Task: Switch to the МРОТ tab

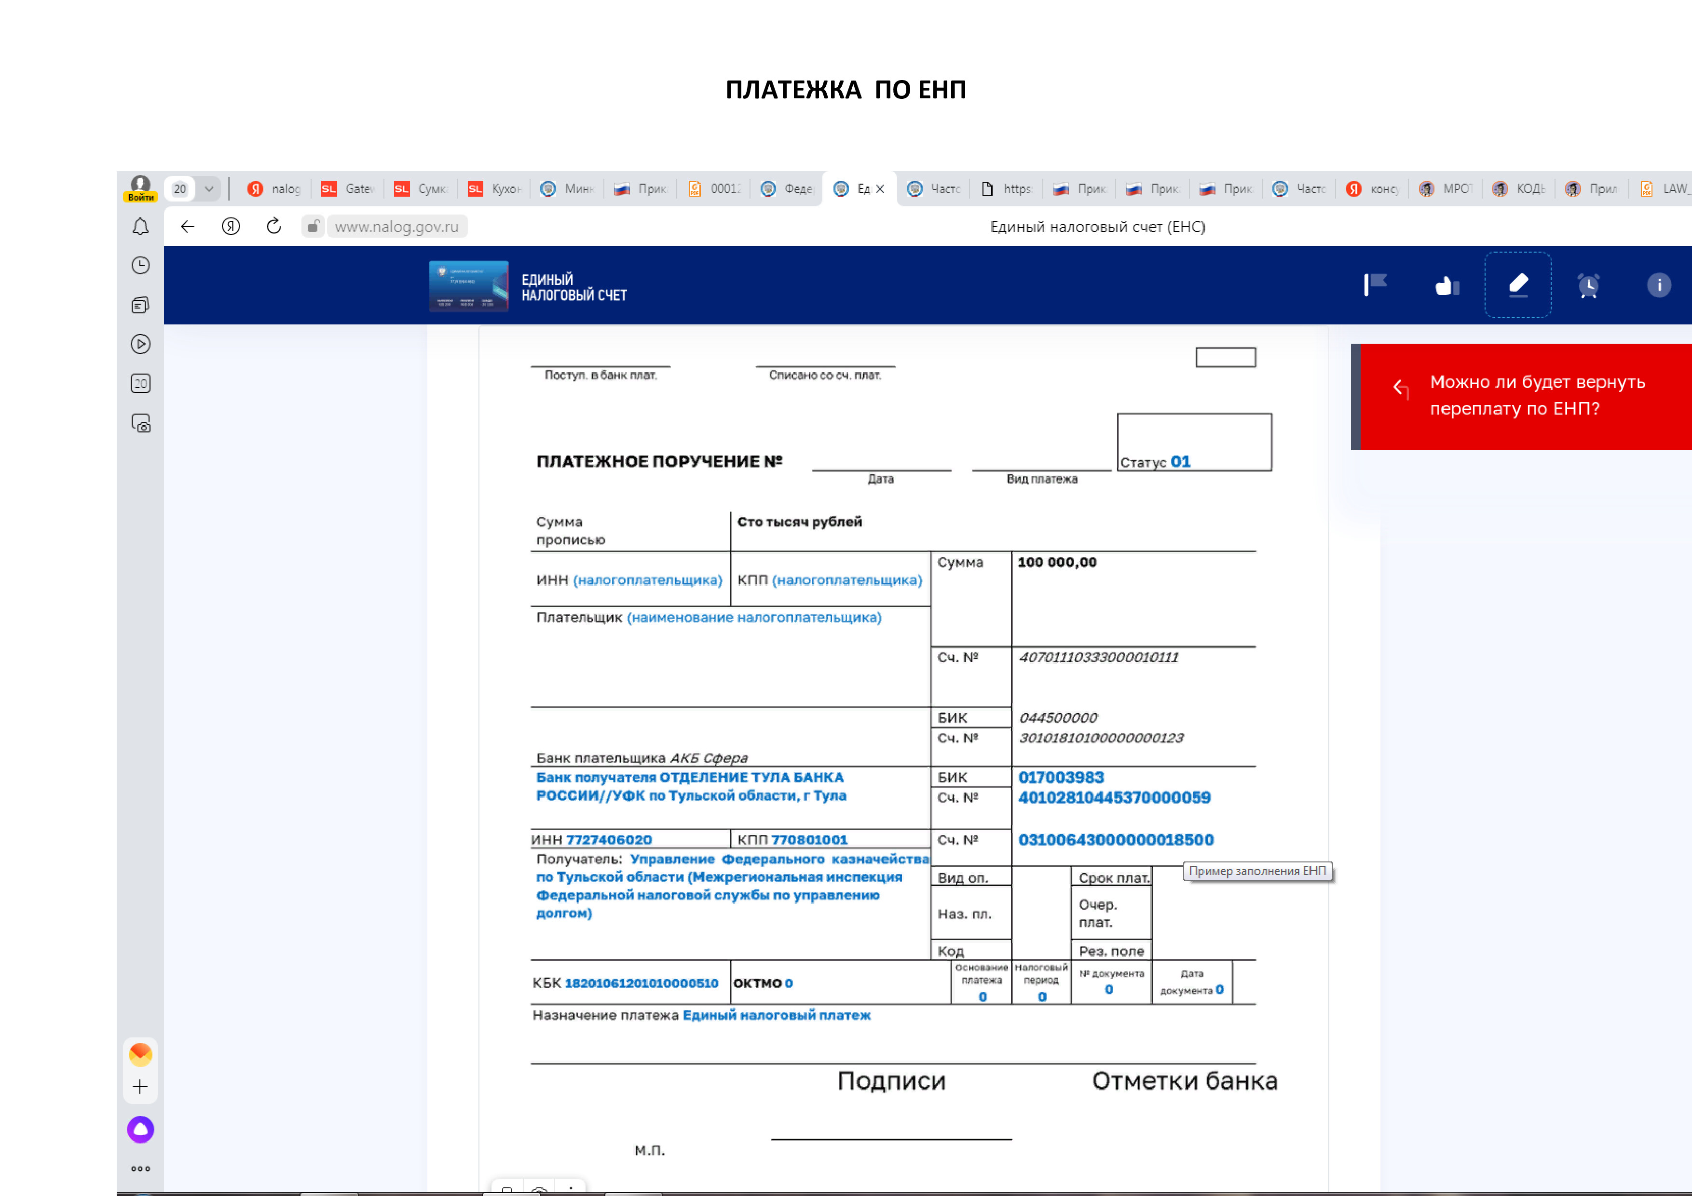Action: click(x=1446, y=188)
